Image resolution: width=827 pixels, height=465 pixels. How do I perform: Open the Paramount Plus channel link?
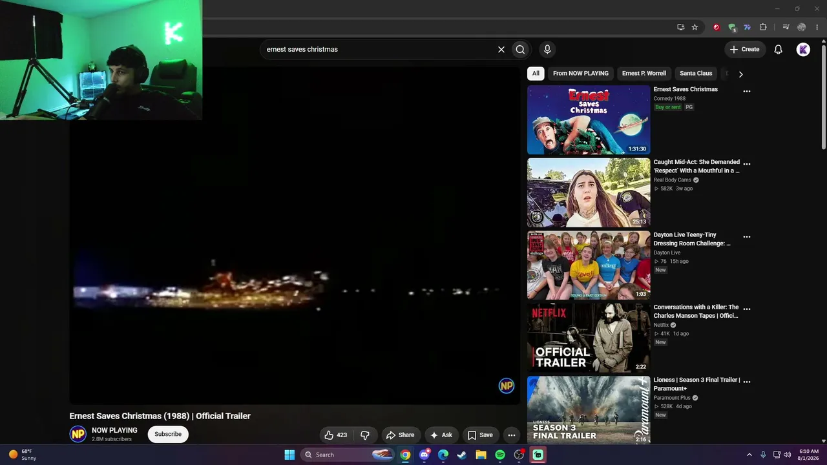[x=672, y=398]
